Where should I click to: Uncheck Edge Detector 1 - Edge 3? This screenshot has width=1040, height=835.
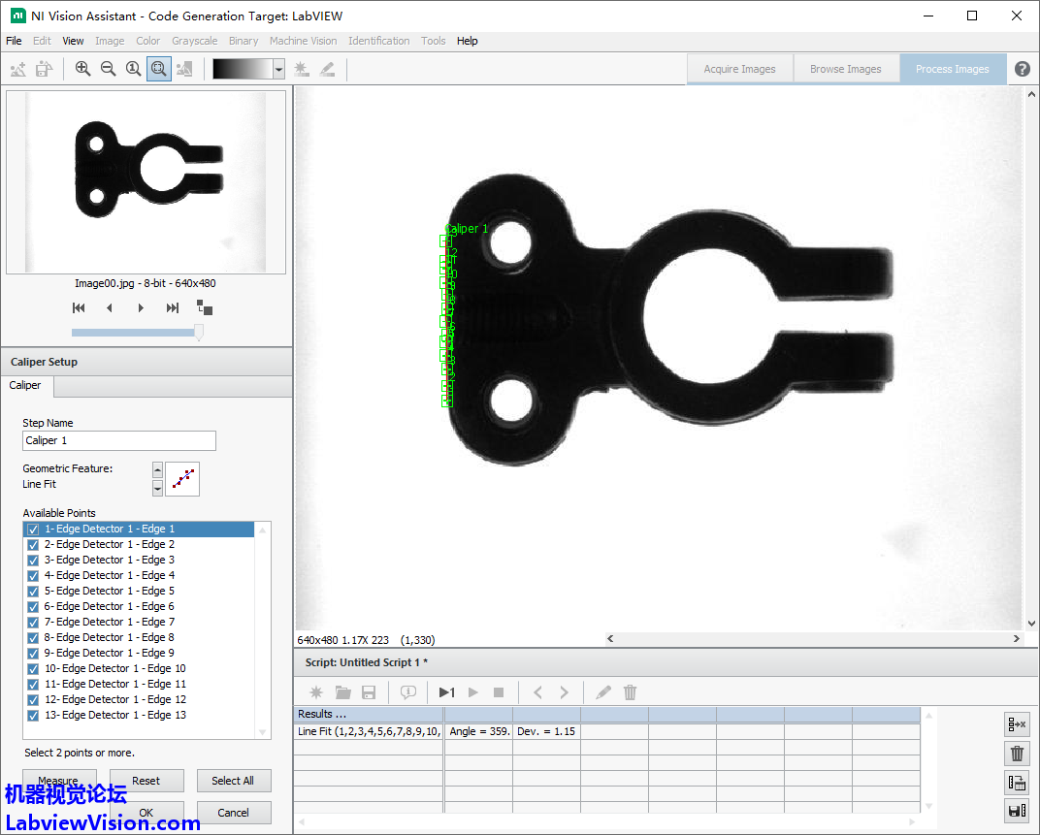(x=33, y=561)
